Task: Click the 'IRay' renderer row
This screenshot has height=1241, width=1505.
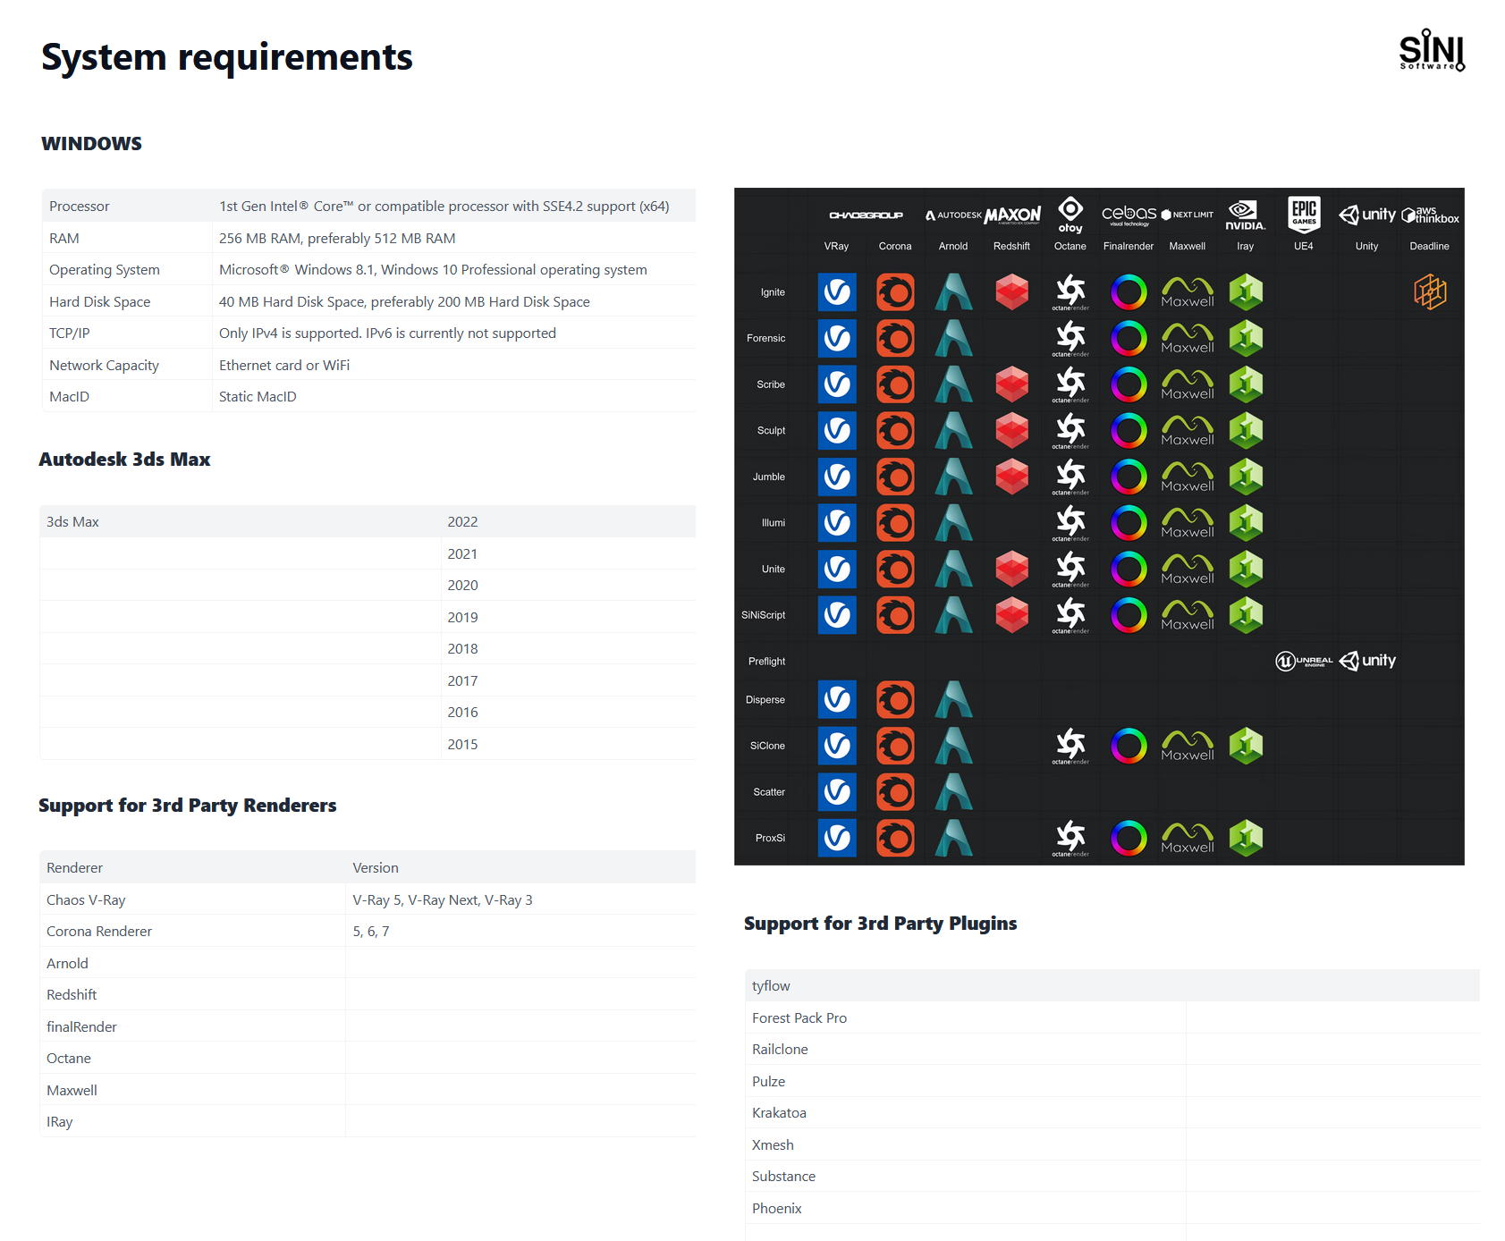Action: (x=368, y=1121)
